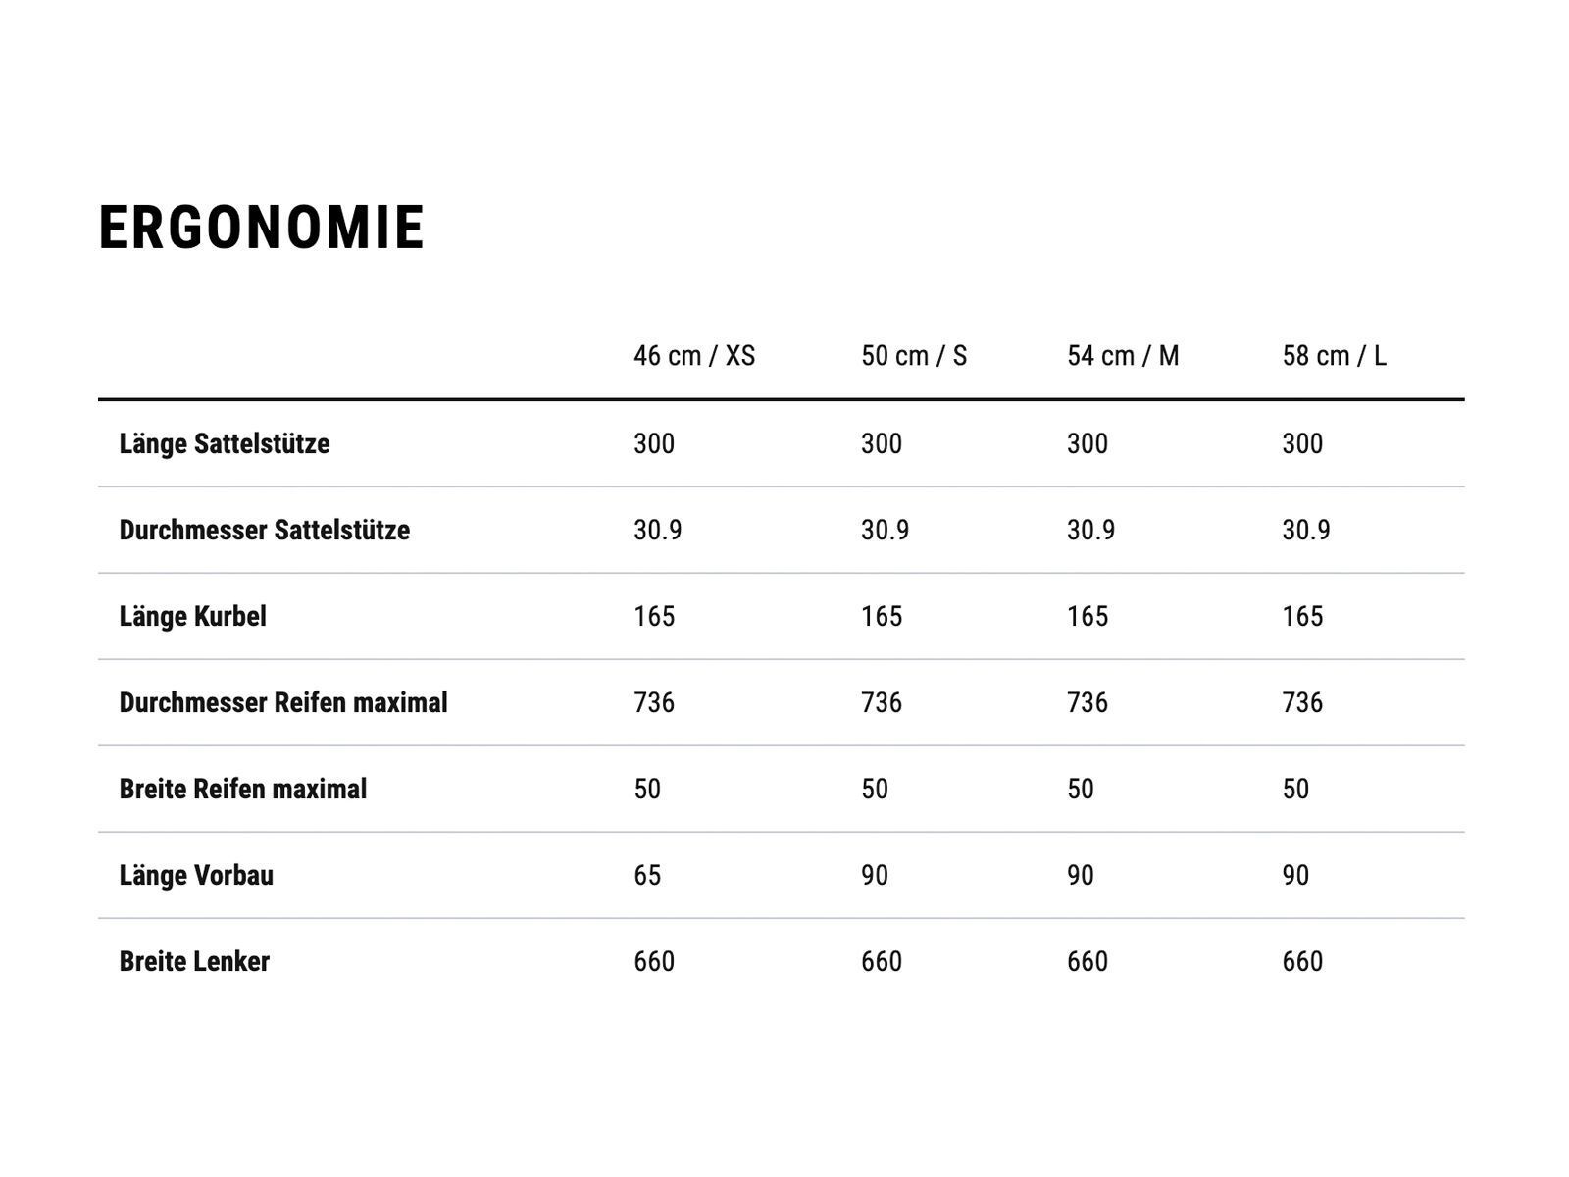The image size is (1569, 1177).
Task: Click Durchmesser Sattelstütze value in M column
Action: 1090,530
